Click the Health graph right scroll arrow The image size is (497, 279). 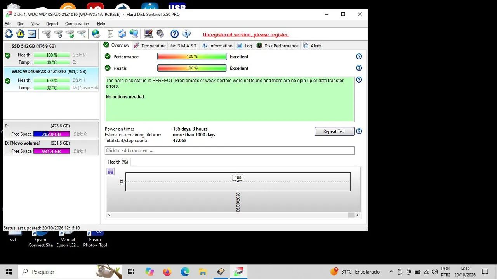pyautogui.click(x=358, y=215)
